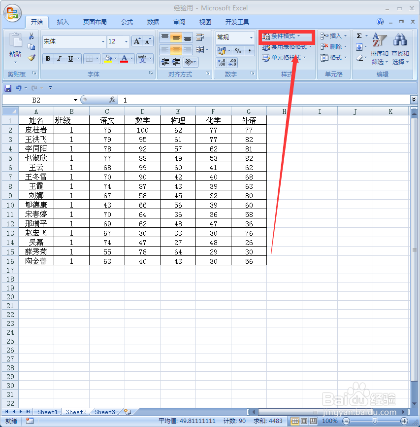Open 查找和选择 find and select
Viewport: 420px width, 427px height.
pos(400,49)
